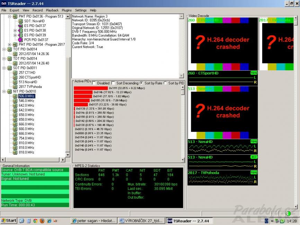Image resolution: width=300 pixels, height=225 pixels.
Task: Click the 546.0 MHz NIT icon
Action: [x=15, y=101]
